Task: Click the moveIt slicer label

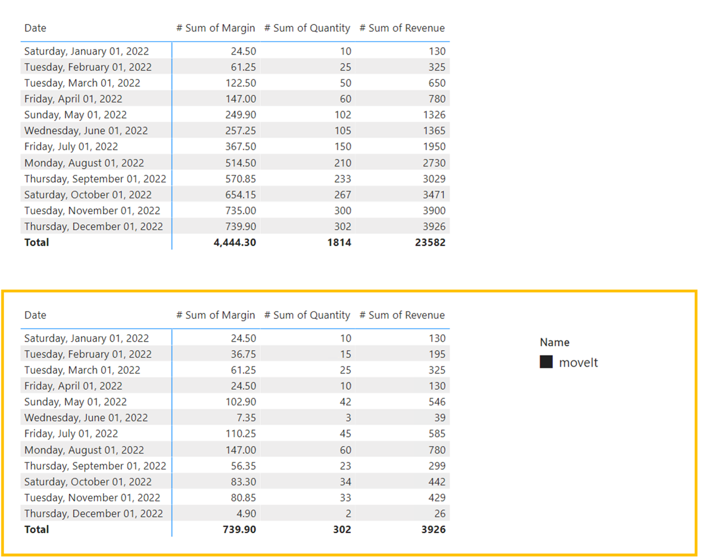Action: (x=578, y=363)
